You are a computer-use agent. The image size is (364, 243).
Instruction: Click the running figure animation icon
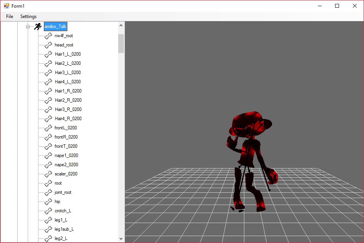point(38,26)
